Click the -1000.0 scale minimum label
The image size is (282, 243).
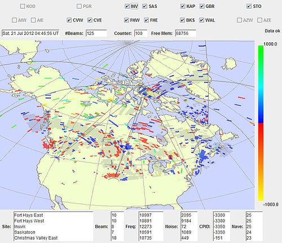pyautogui.click(x=271, y=205)
